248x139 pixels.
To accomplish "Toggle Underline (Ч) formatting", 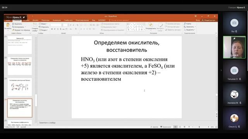I will (58, 29).
